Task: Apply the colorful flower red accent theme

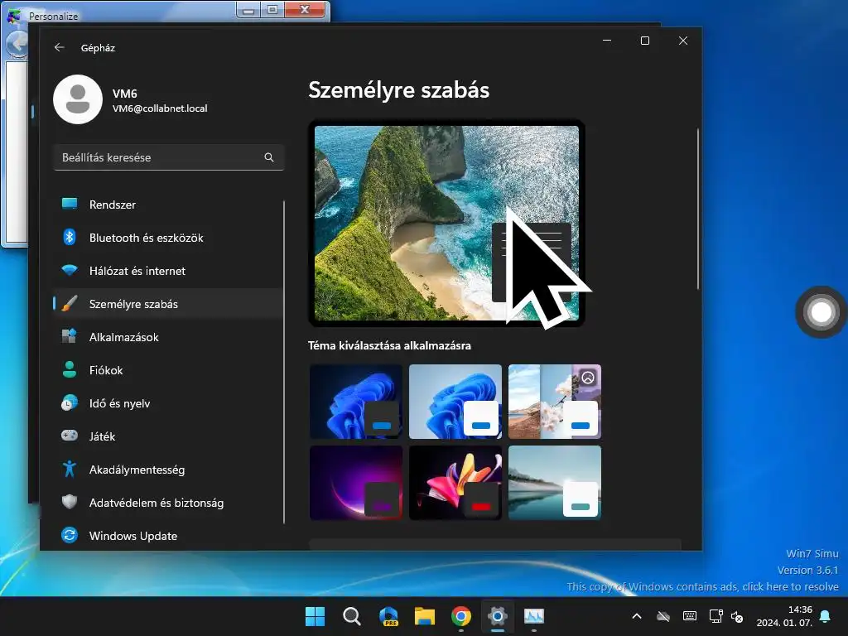Action: tap(455, 483)
